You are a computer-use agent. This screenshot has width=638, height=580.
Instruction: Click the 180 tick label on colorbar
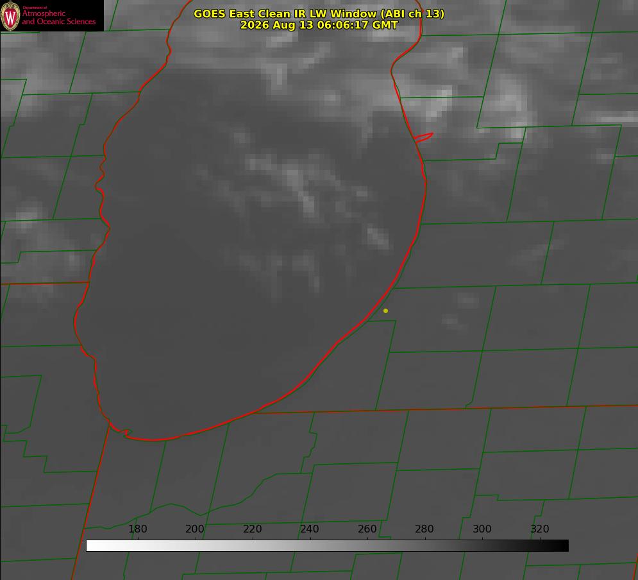coord(137,529)
